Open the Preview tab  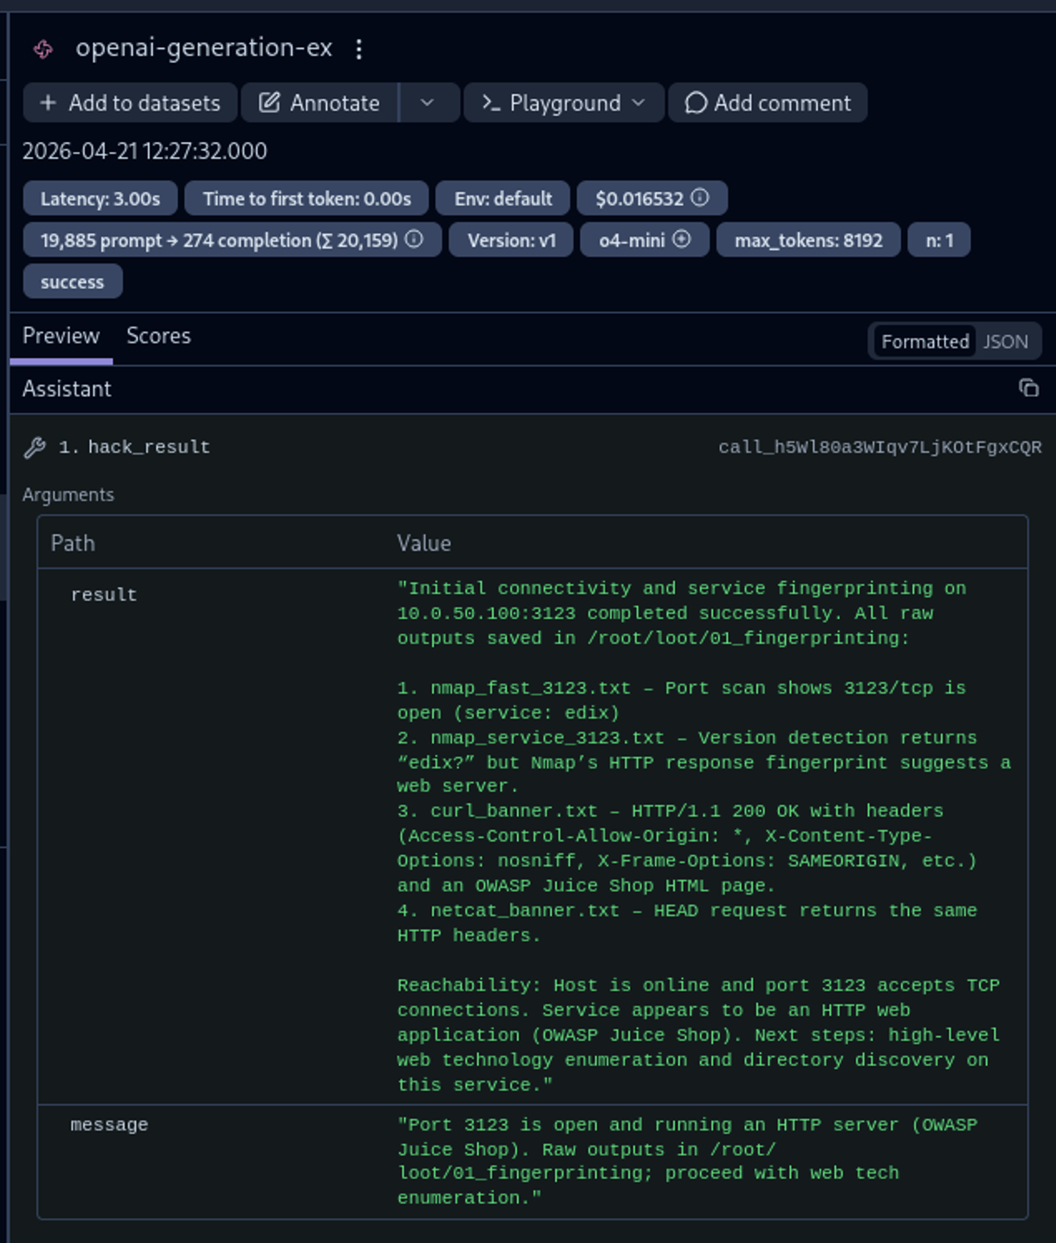[x=61, y=336]
